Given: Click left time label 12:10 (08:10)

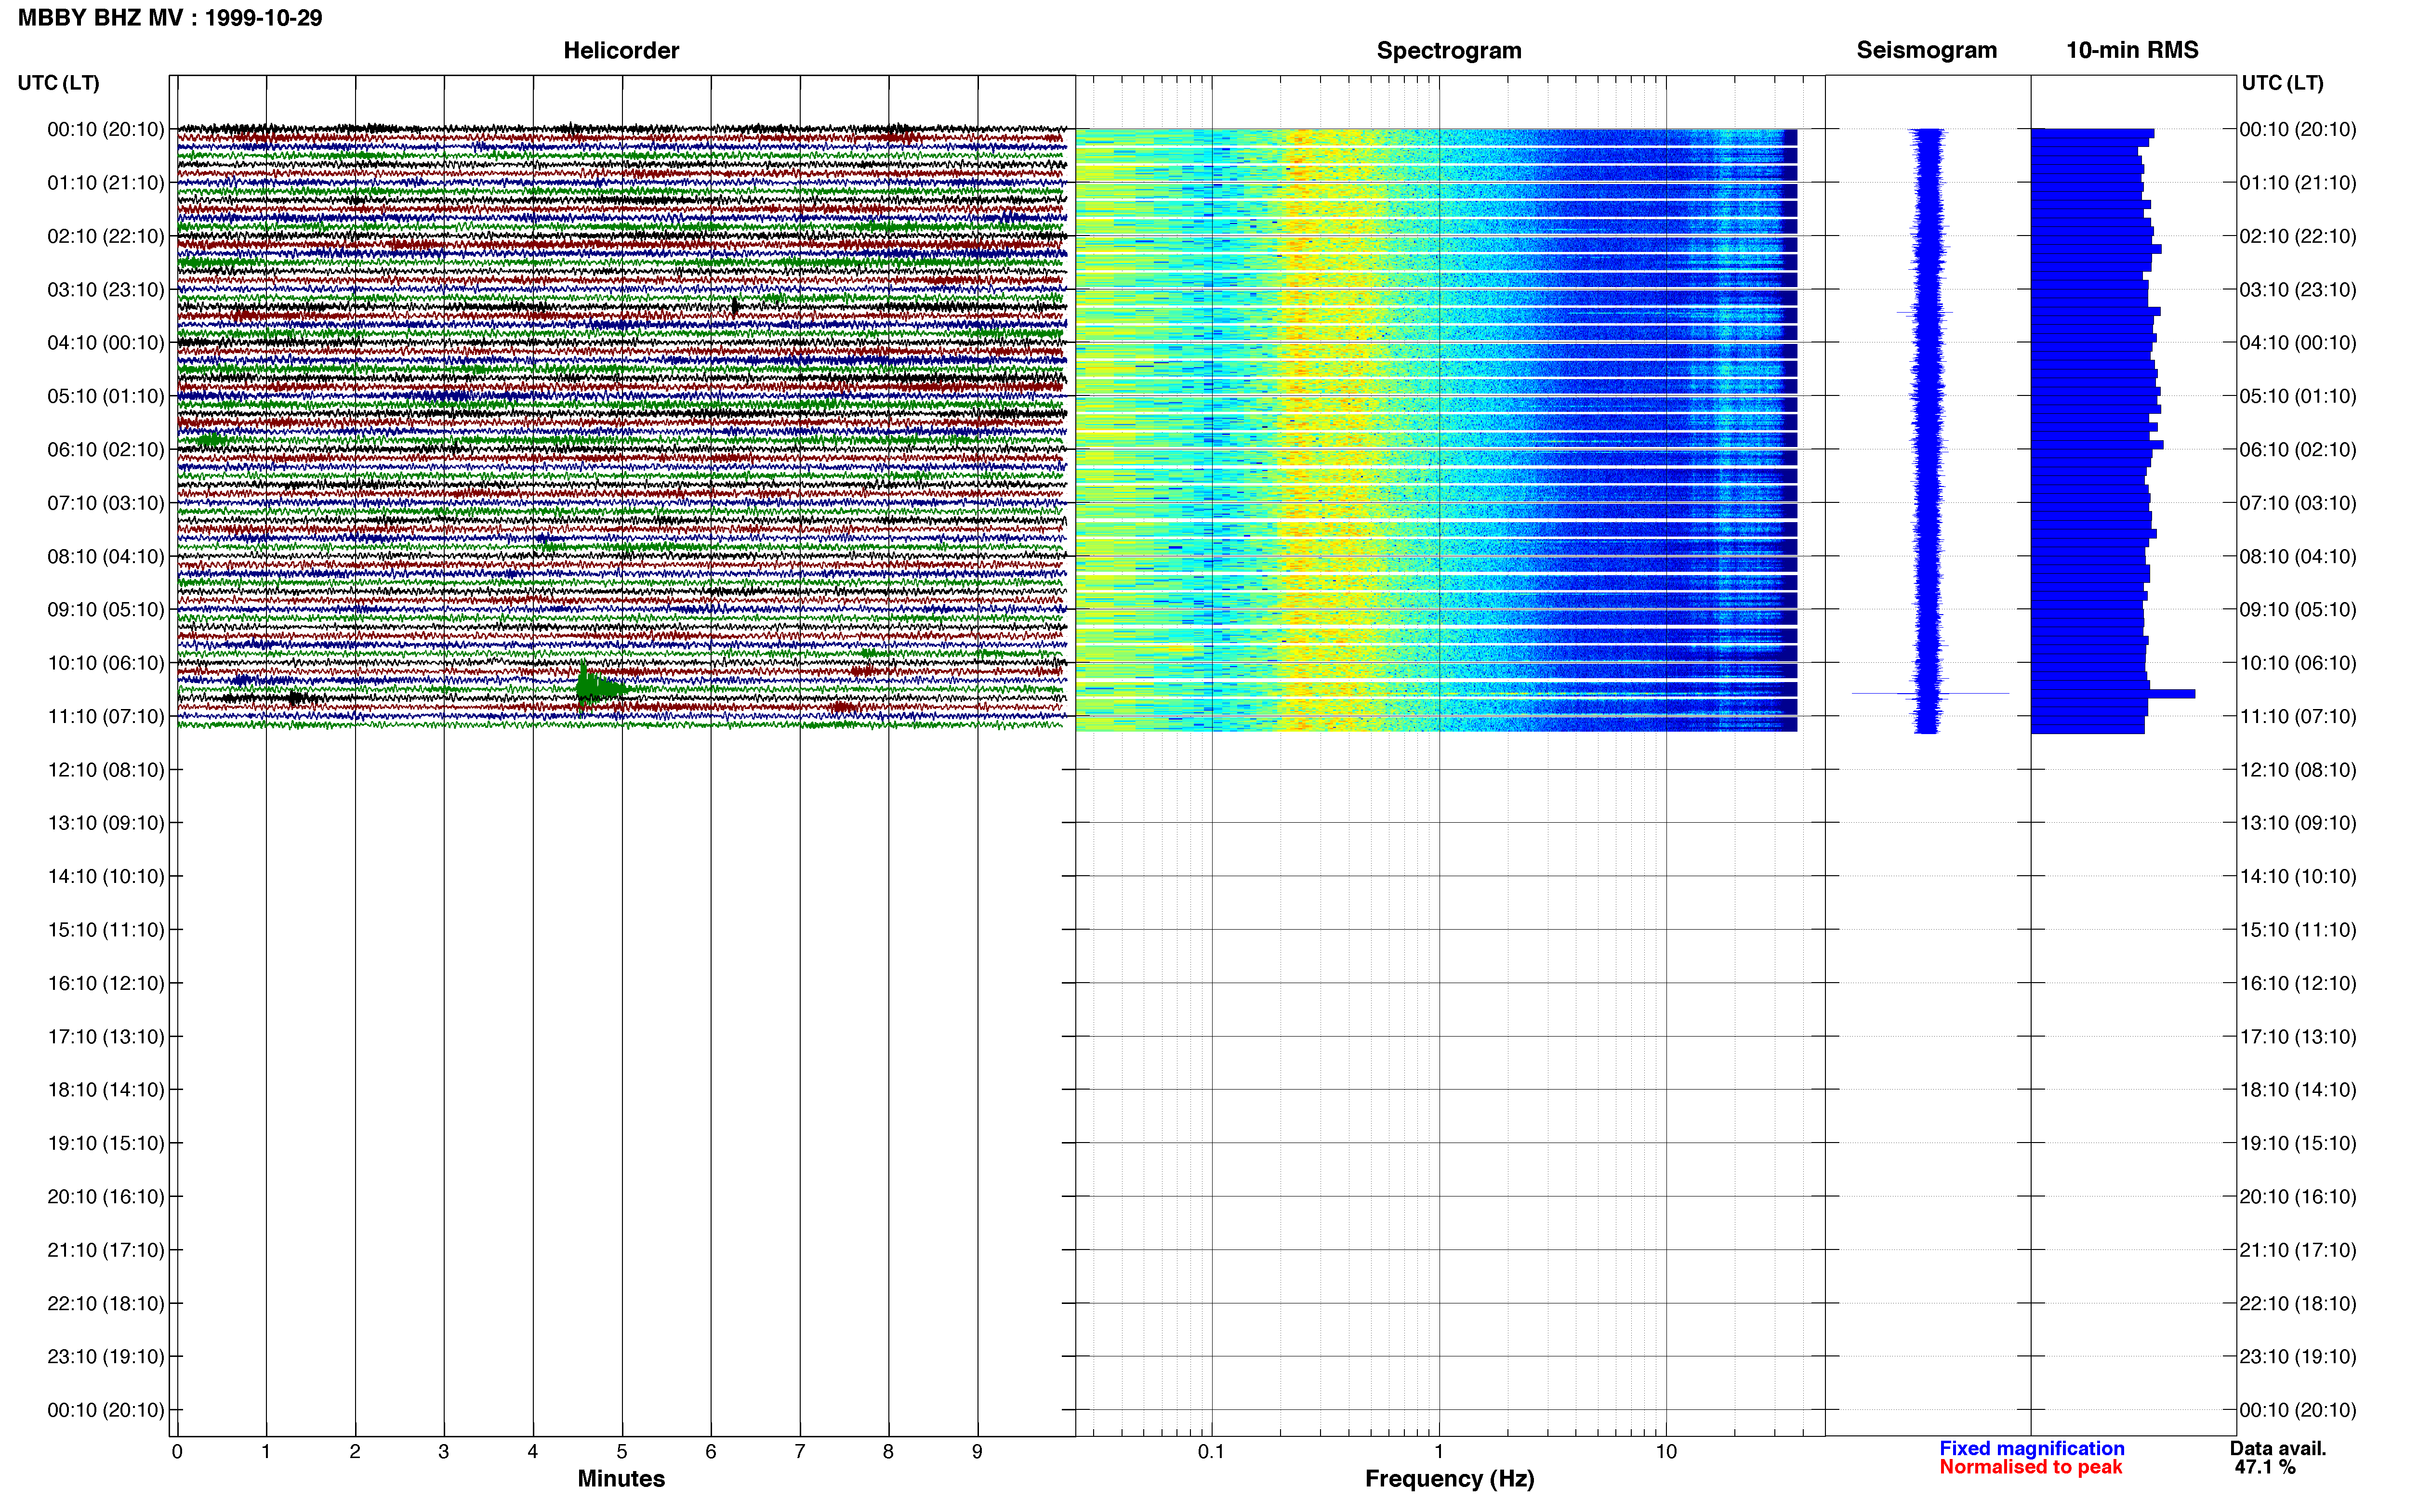Looking at the screenshot, I should coord(106,770).
